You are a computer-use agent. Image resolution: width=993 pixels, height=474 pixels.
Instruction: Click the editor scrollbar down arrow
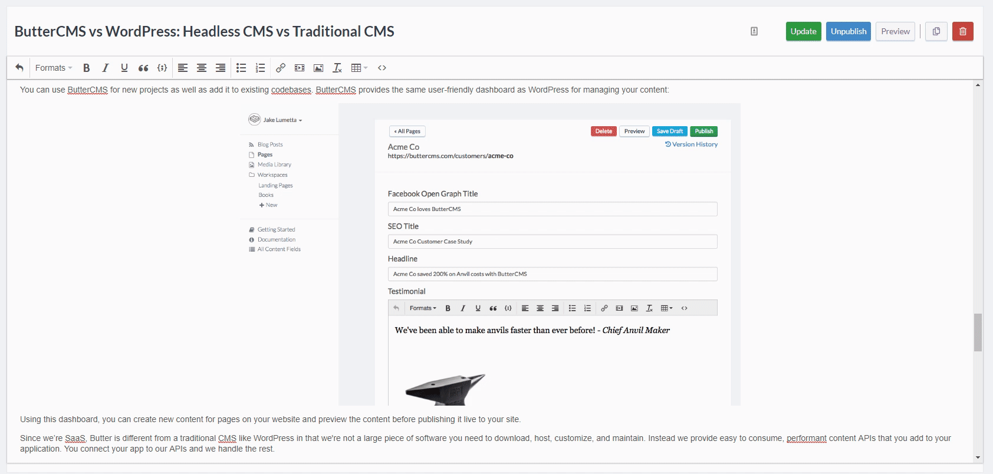click(x=978, y=457)
